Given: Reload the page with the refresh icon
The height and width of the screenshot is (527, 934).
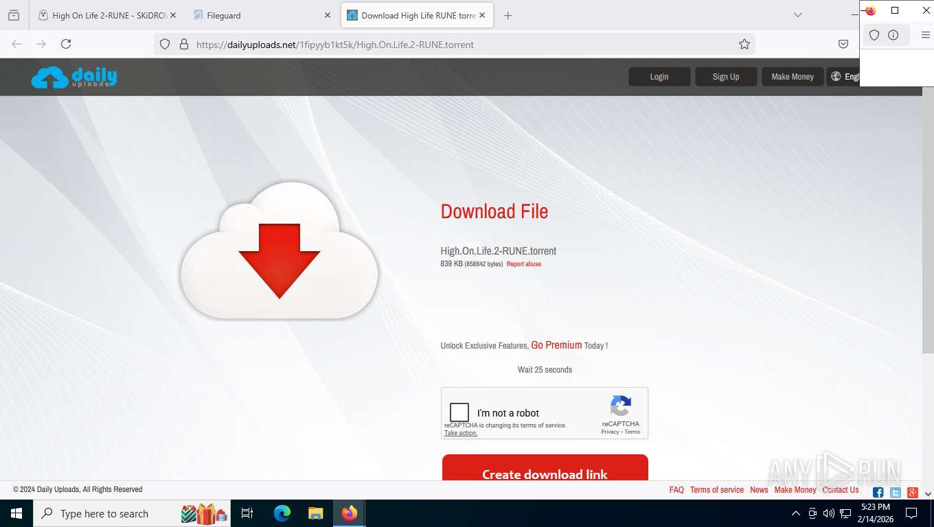Looking at the screenshot, I should click(66, 44).
